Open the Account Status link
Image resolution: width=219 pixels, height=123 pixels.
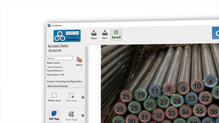58,45
